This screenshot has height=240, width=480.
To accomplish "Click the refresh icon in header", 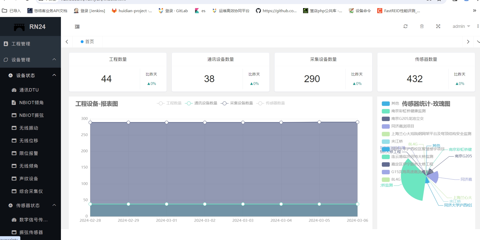I will click(406, 26).
